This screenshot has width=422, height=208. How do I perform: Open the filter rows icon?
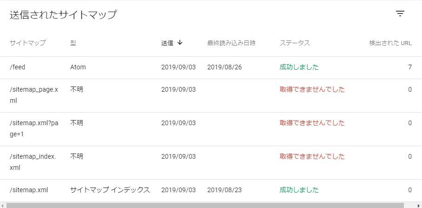(x=400, y=14)
